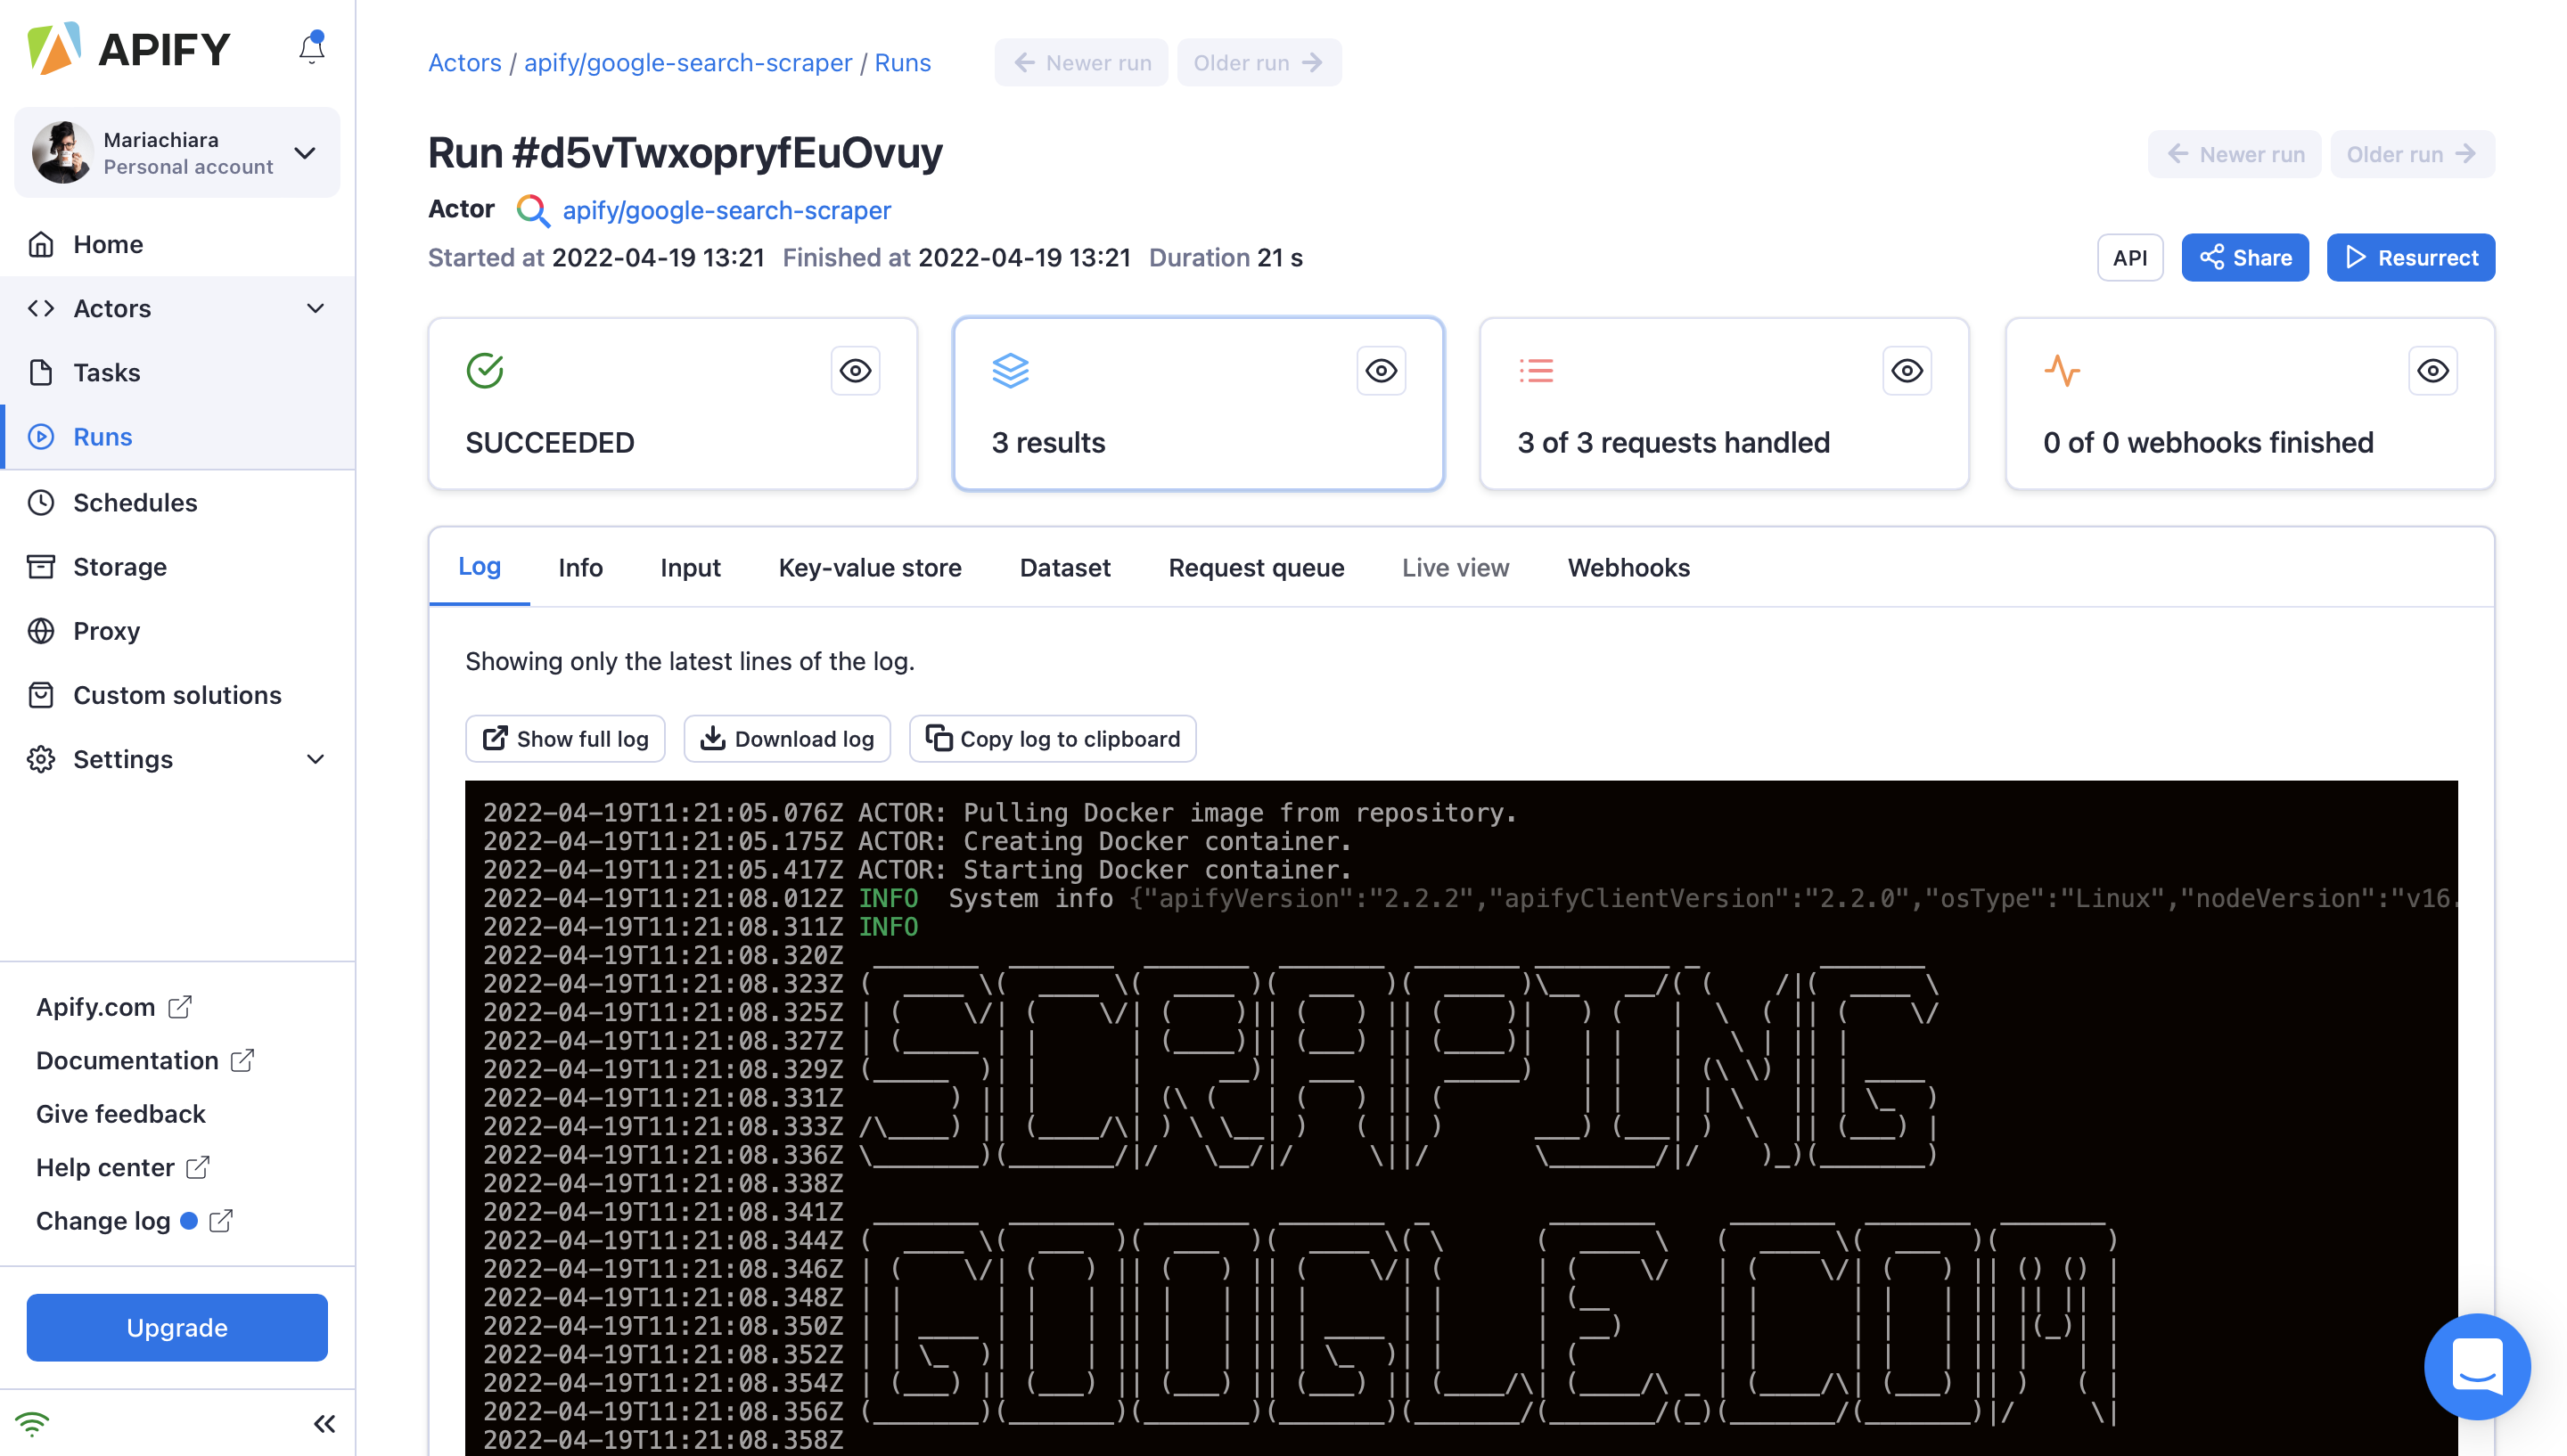Screen dimensions: 2567x1456
Task: Open Tasks in the sidebar
Action: coord(177,372)
